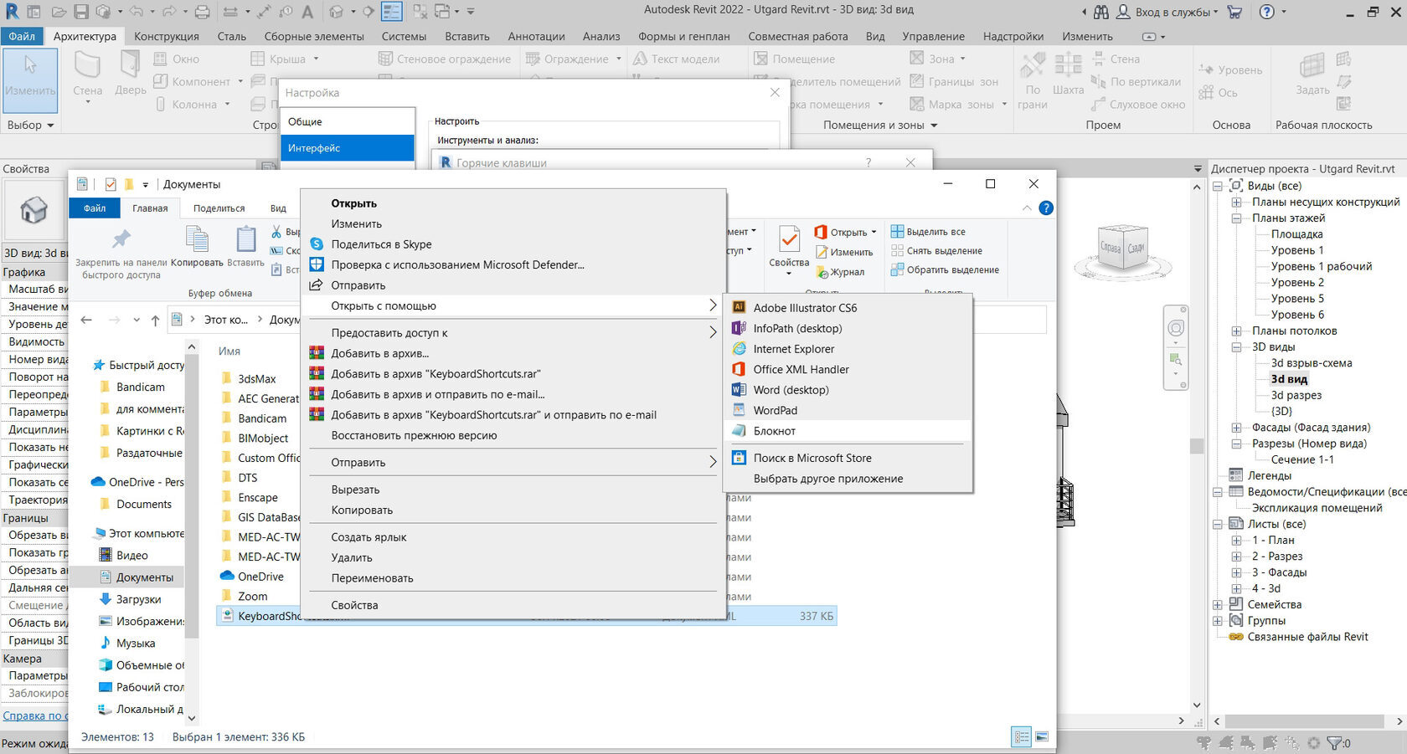
Task: Click Изменить ribbon tool in Revit
Action: coord(30,80)
